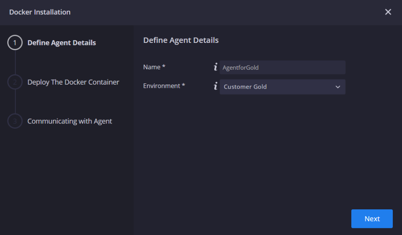Click the step 1 circle indicator

(x=15, y=43)
